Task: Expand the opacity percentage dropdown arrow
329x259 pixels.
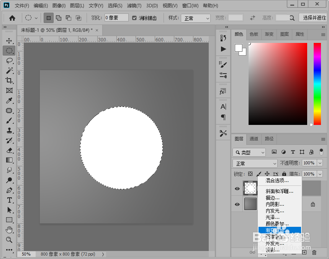Action: pyautogui.click(x=320, y=163)
